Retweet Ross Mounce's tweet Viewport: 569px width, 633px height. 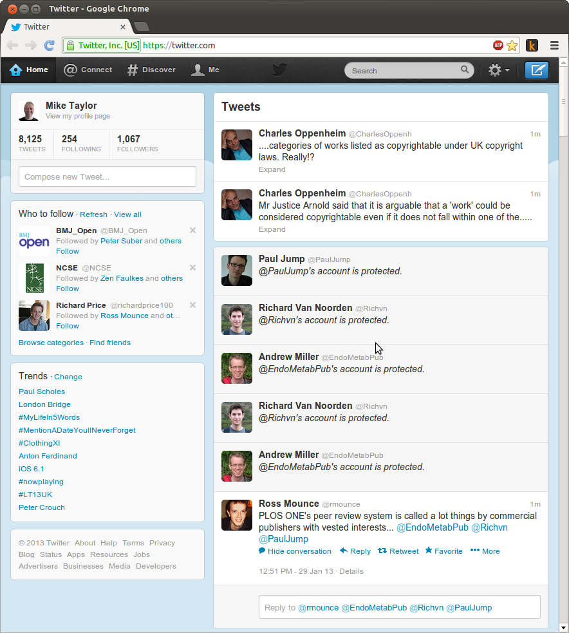click(398, 551)
